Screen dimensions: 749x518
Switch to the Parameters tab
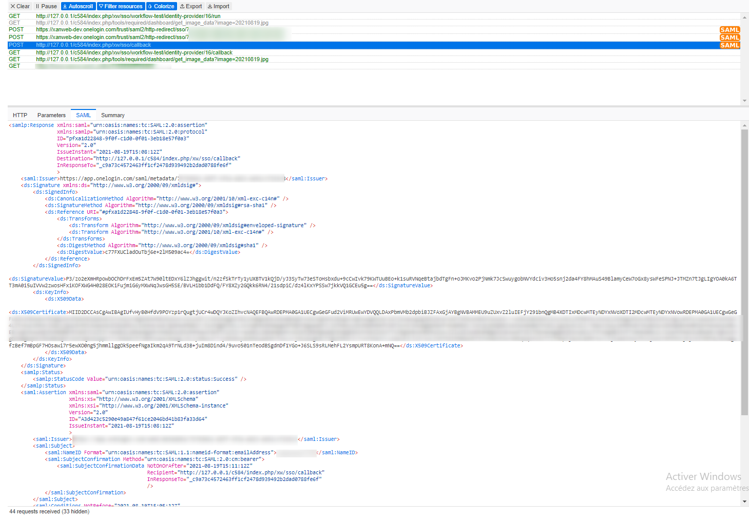[x=51, y=115]
